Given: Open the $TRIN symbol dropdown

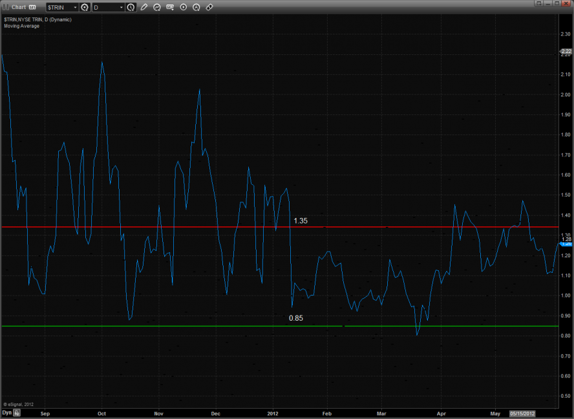Looking at the screenshot, I should 74,7.
